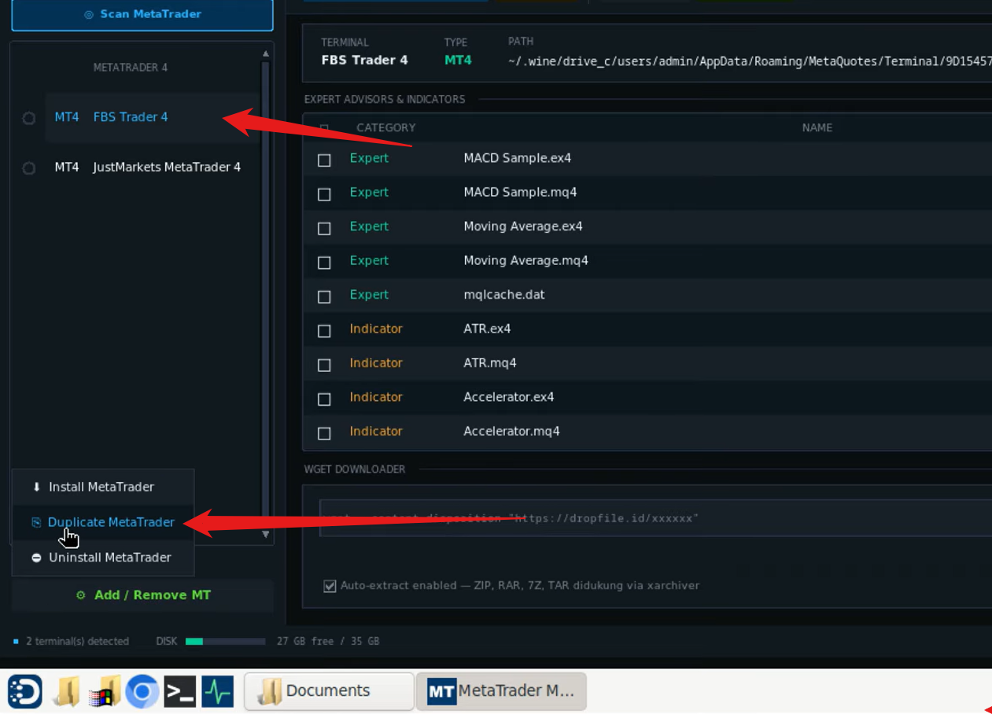Image resolution: width=992 pixels, height=714 pixels.
Task: Choose Duplicate MetaTrader from the menu
Action: [103, 522]
